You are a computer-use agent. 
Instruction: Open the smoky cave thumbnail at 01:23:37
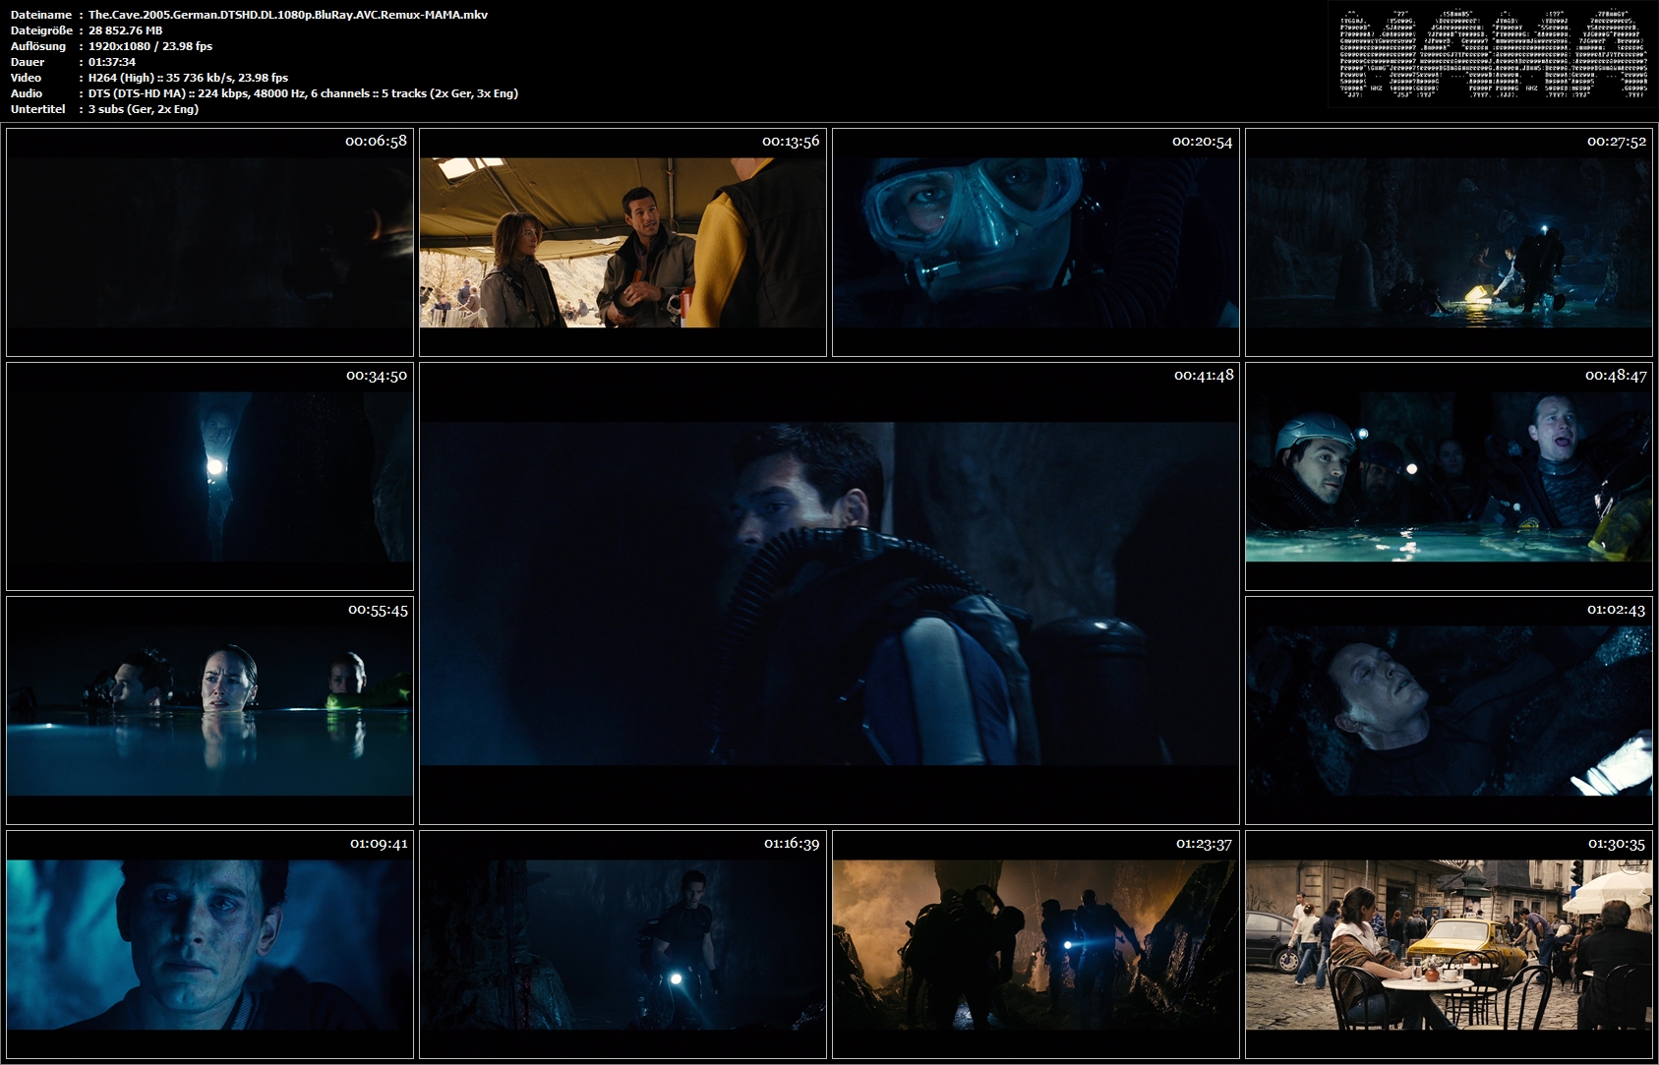pos(1036,944)
